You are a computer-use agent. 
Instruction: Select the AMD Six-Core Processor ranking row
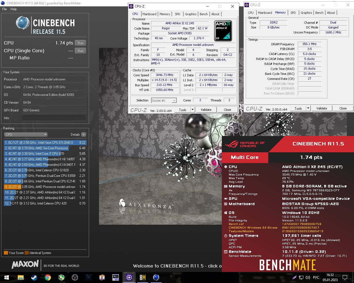pyautogui.click(x=45, y=148)
